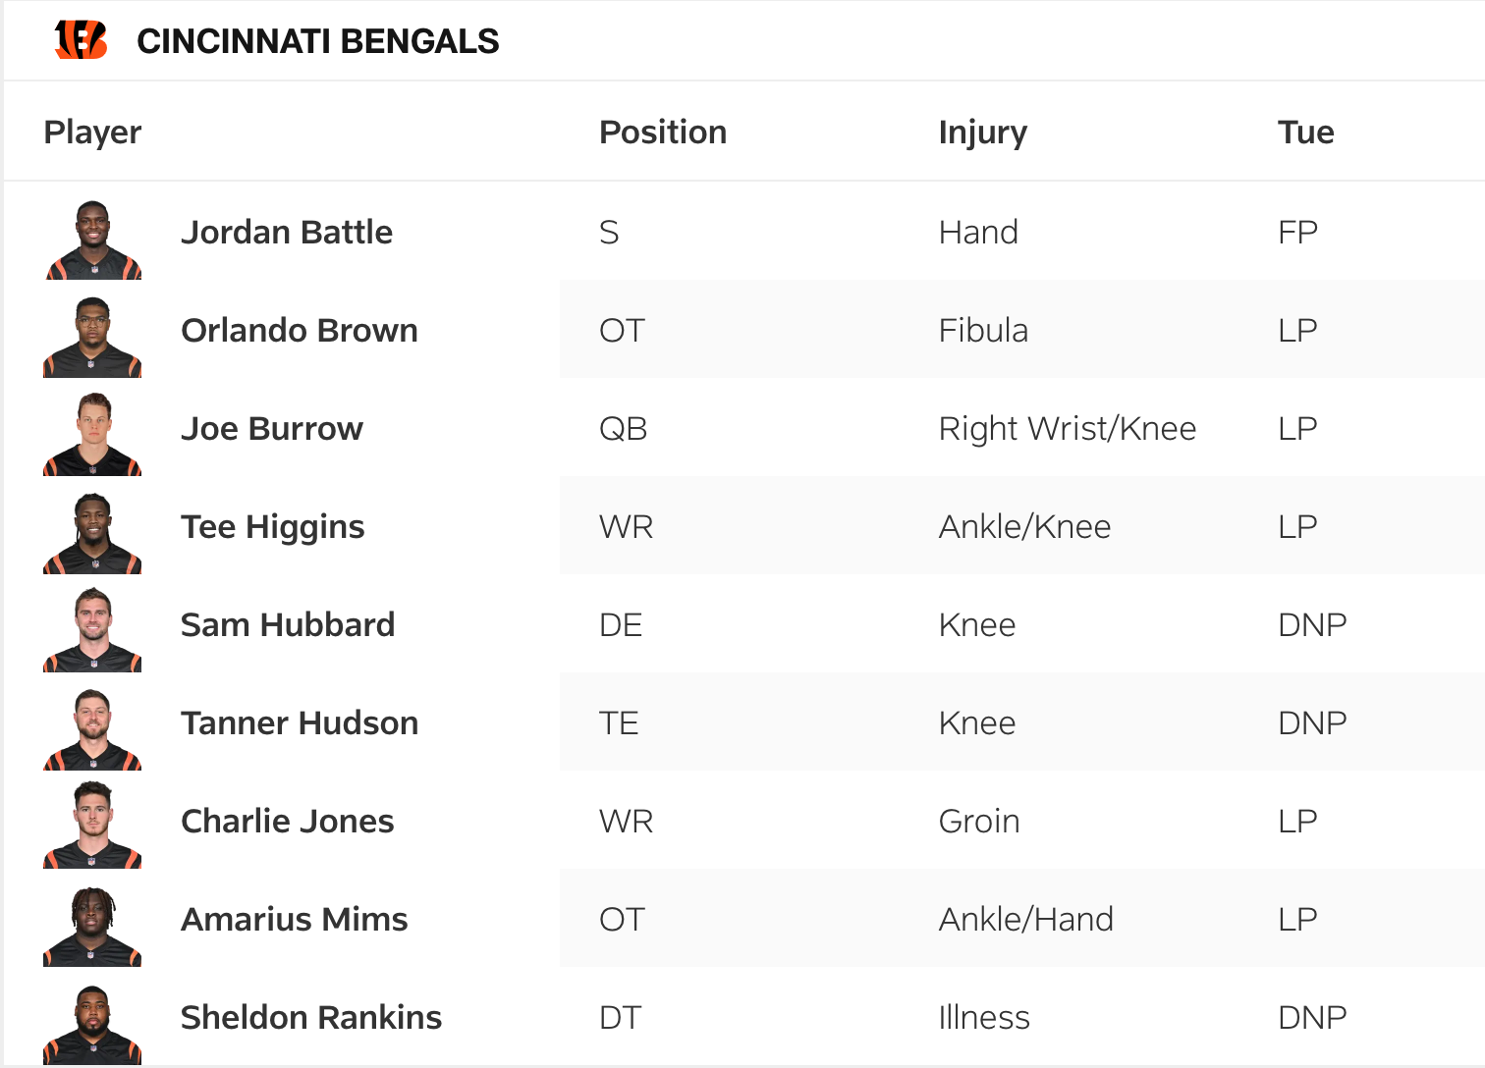Click the Player column header
The image size is (1485, 1068).
(x=92, y=133)
